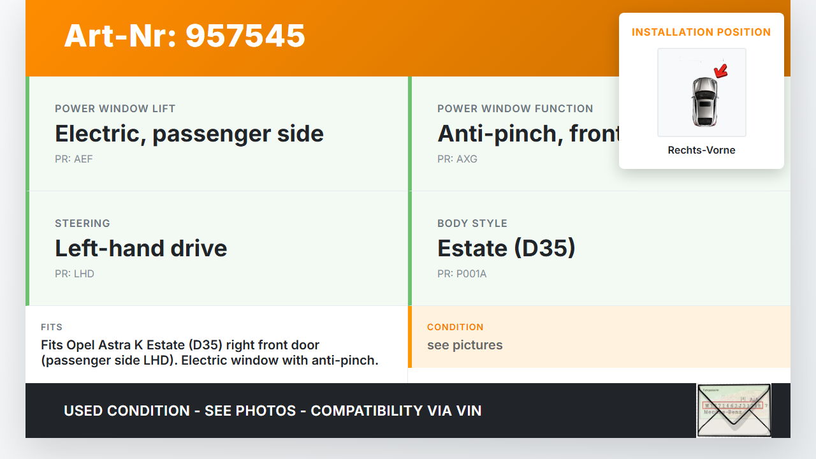Image resolution: width=816 pixels, height=459 pixels.
Task: Click the 'see pictures' condition text
Action: coord(465,345)
